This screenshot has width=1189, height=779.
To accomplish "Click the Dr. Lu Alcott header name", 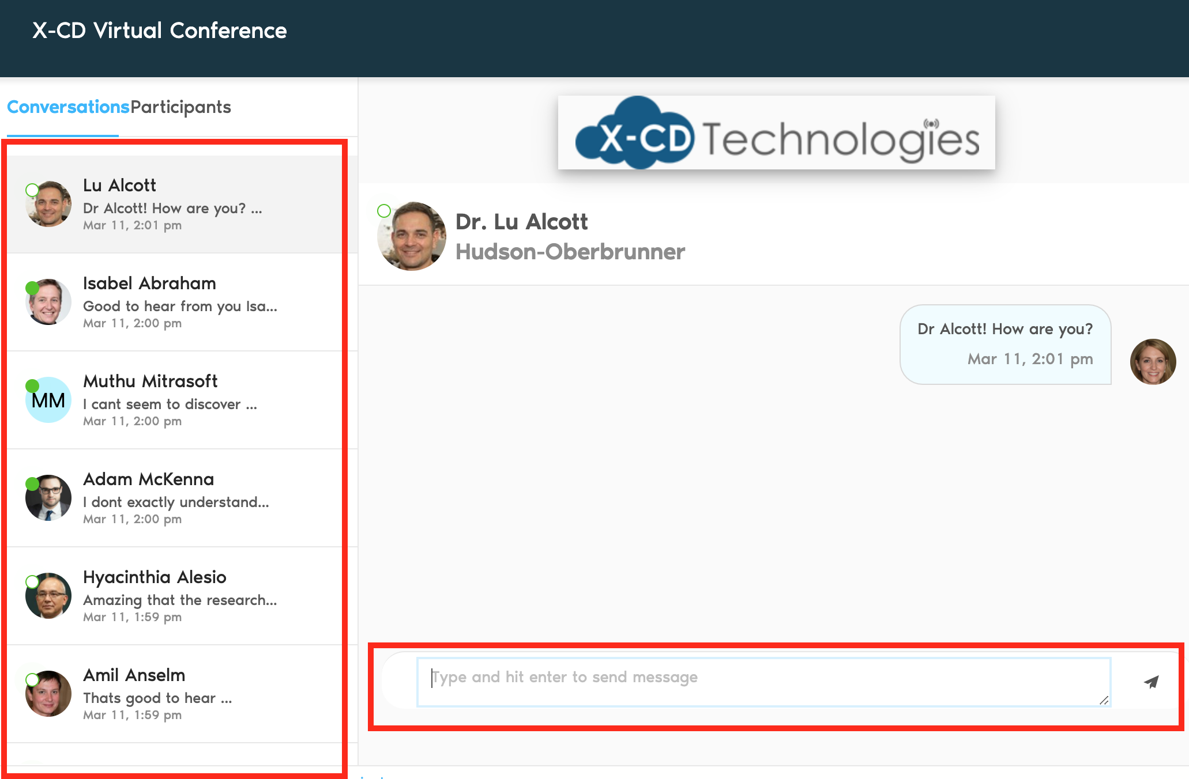I will coord(521,222).
